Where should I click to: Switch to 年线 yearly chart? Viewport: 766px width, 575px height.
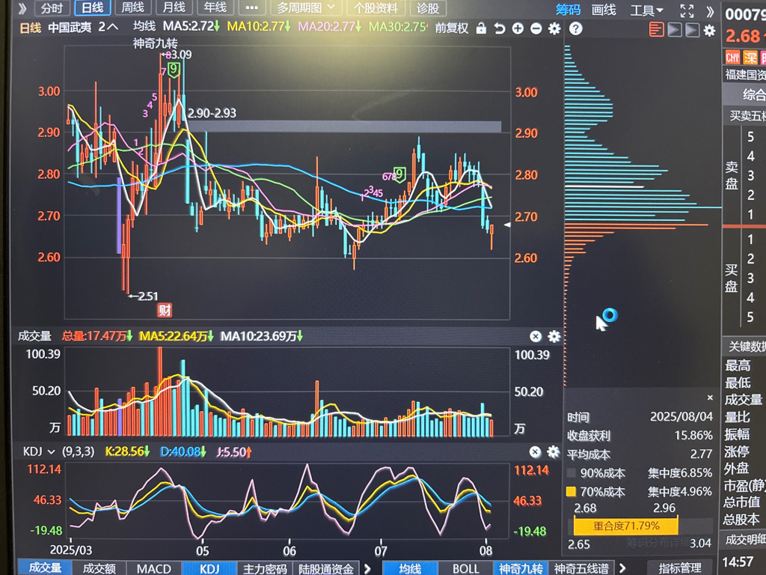pos(215,7)
